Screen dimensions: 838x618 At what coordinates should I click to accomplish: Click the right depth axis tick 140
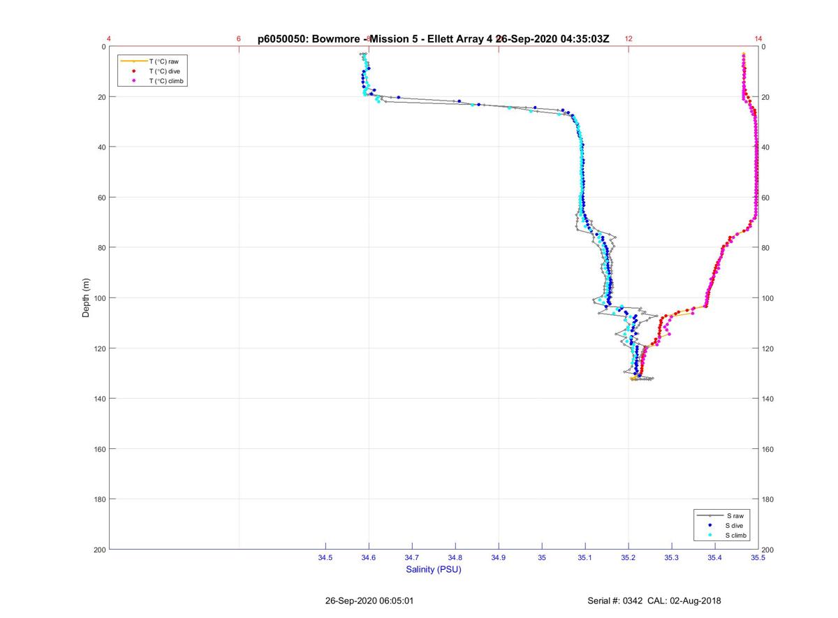[768, 399]
